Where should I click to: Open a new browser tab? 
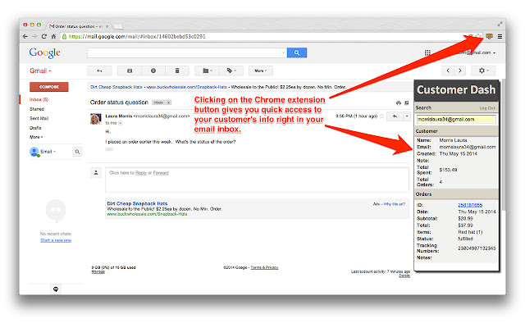point(118,26)
